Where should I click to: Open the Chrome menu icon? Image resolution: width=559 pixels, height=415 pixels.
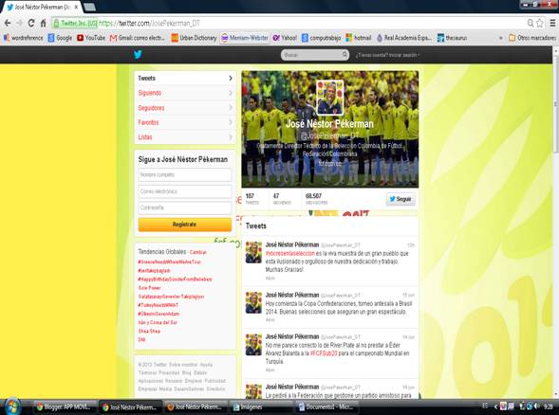pos(552,23)
